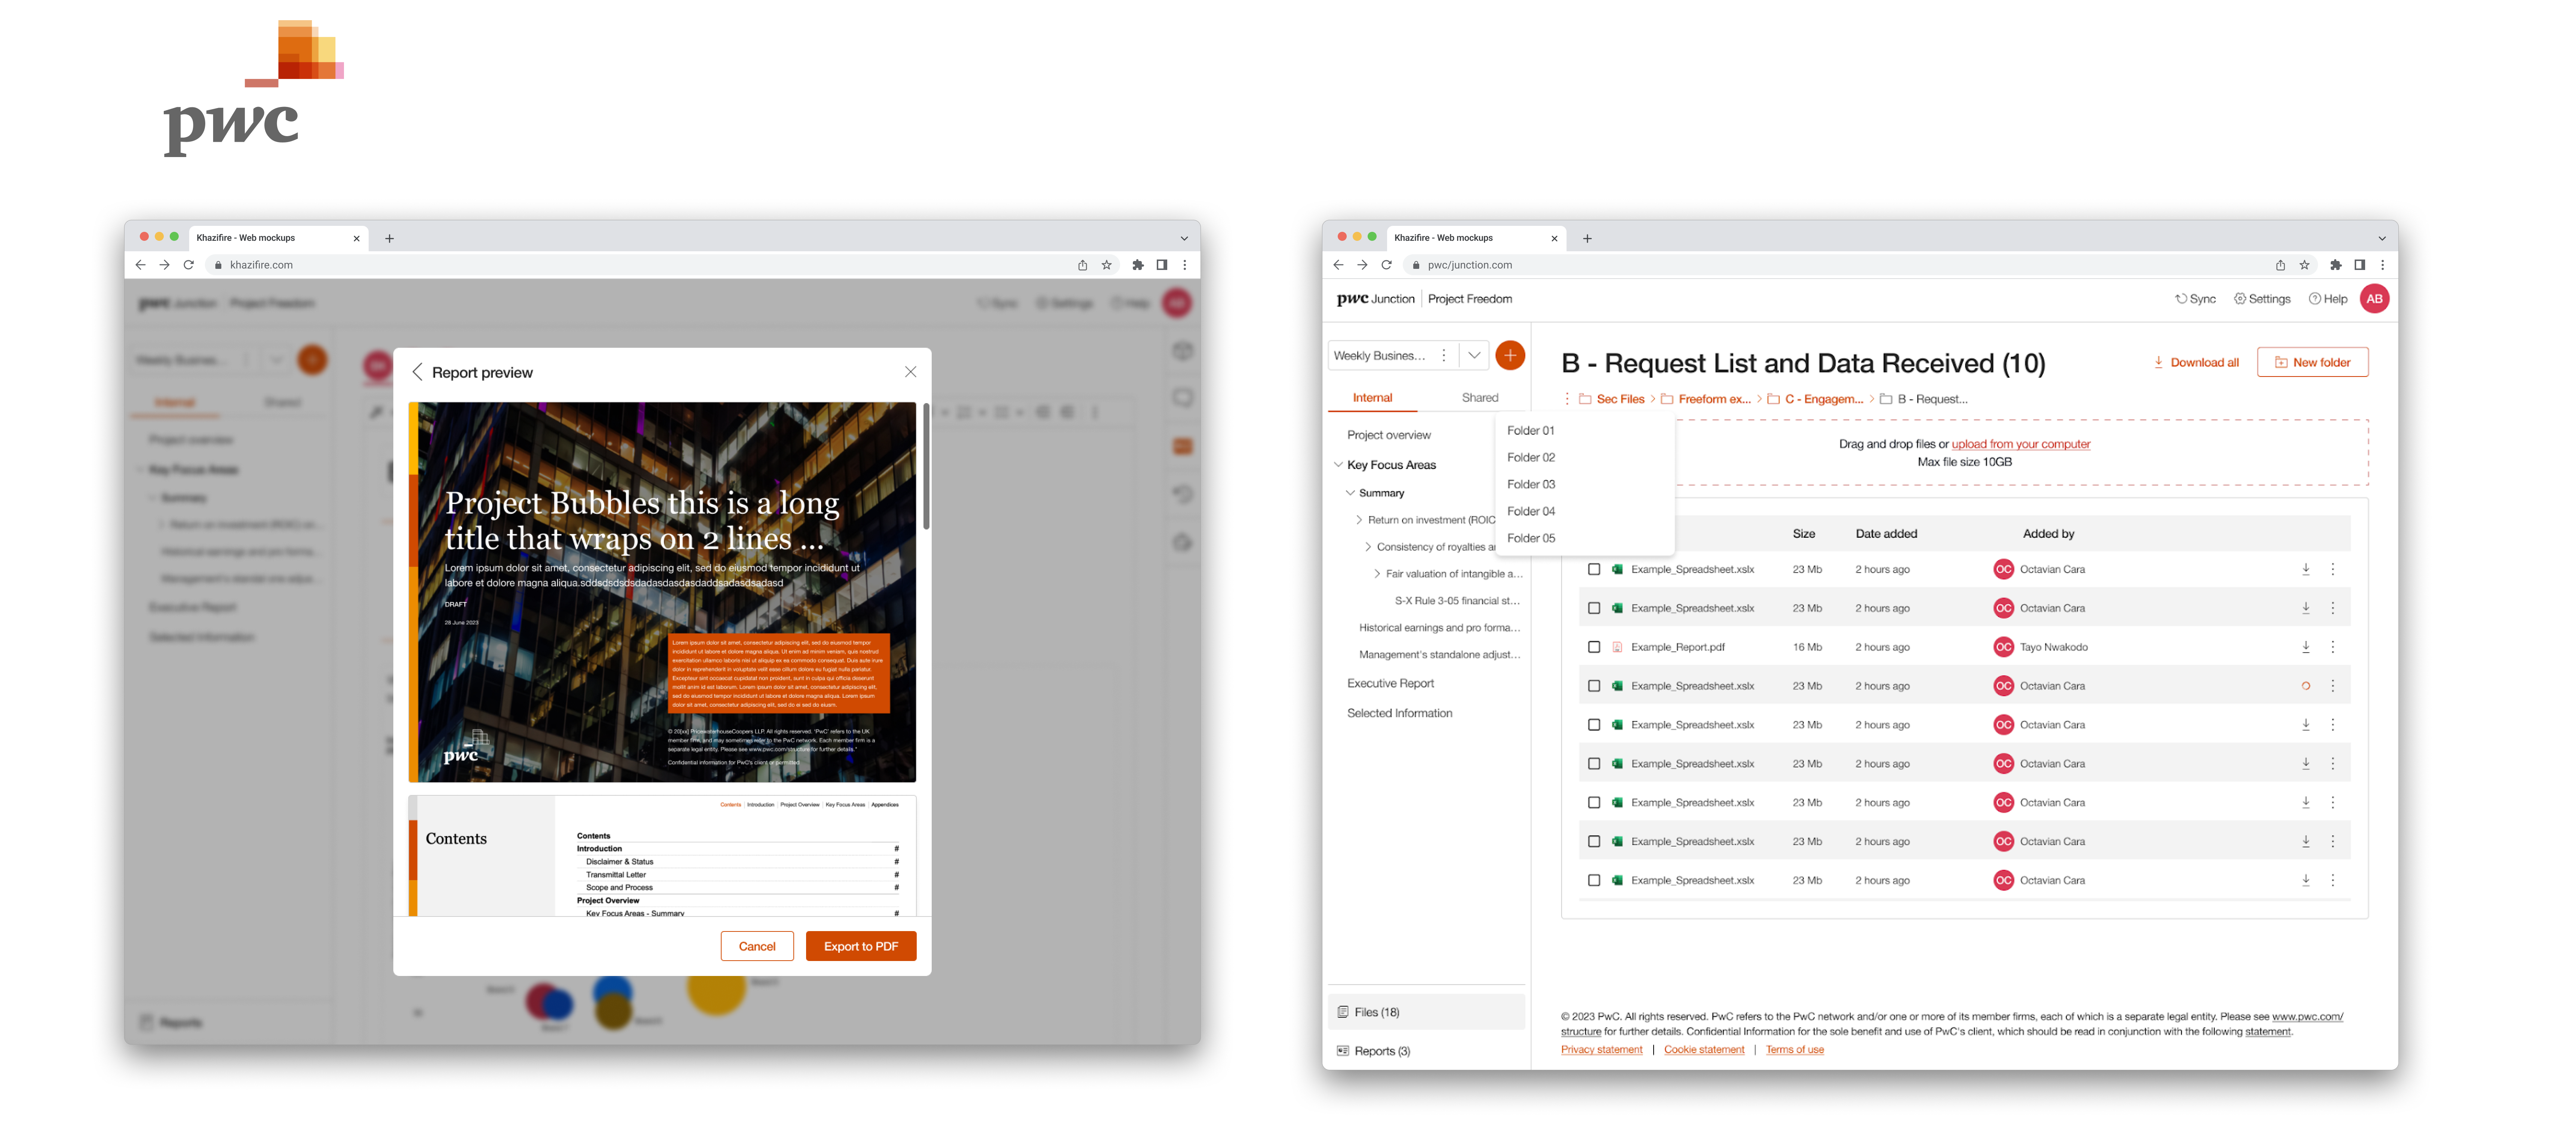This screenshot has height=1136, width=2576.
Task: Switch to the Internal tab
Action: tap(1372, 398)
